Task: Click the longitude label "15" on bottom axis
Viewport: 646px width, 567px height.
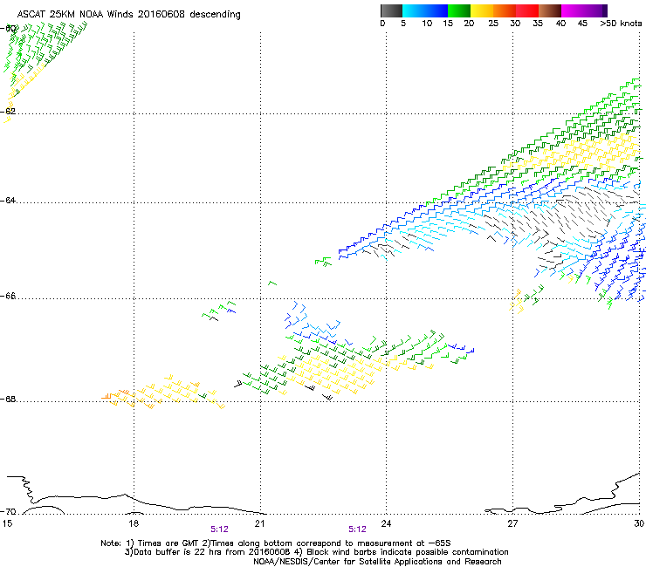Action: (x=7, y=523)
